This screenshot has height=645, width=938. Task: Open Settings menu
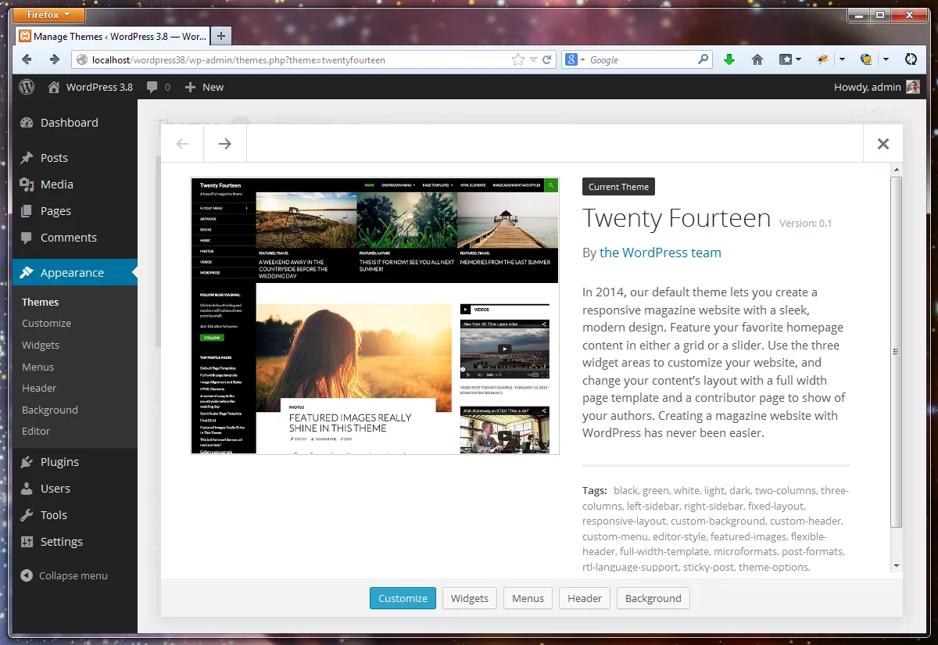[x=75, y=541]
